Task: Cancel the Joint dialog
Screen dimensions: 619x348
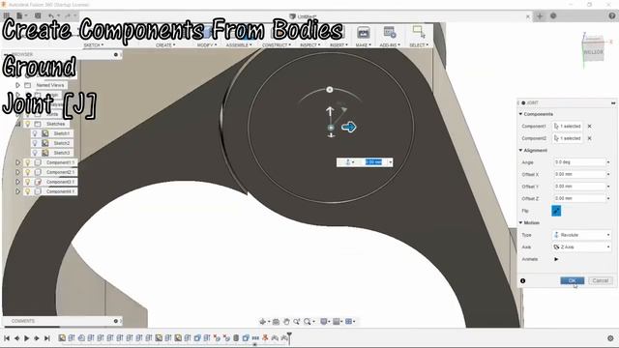Action: (x=600, y=280)
